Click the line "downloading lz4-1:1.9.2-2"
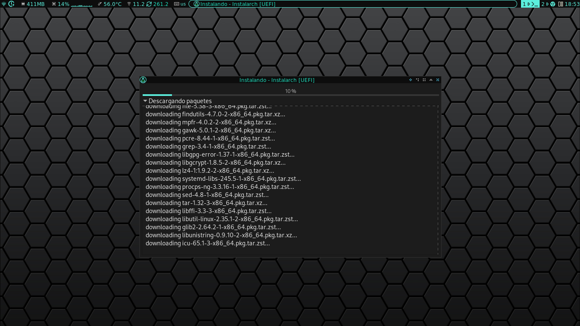This screenshot has width=580, height=326. (x=210, y=171)
